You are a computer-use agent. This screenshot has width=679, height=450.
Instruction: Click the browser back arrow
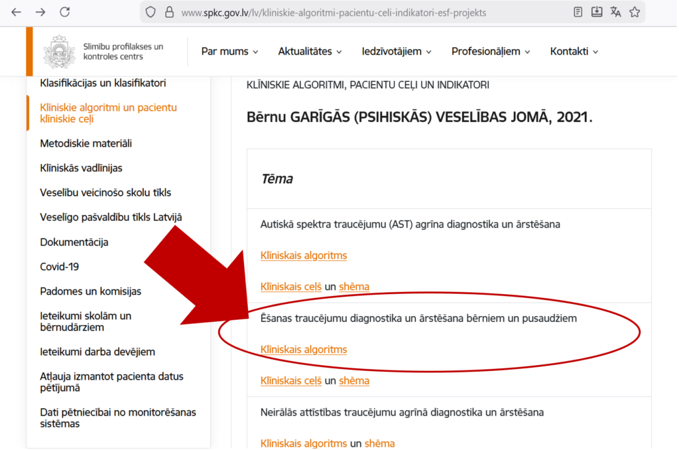(17, 12)
